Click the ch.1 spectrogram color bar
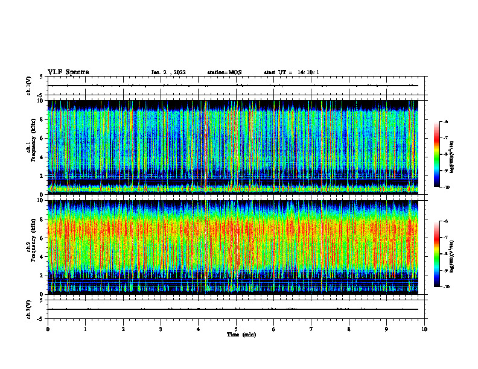478x369 pixels. [436, 154]
